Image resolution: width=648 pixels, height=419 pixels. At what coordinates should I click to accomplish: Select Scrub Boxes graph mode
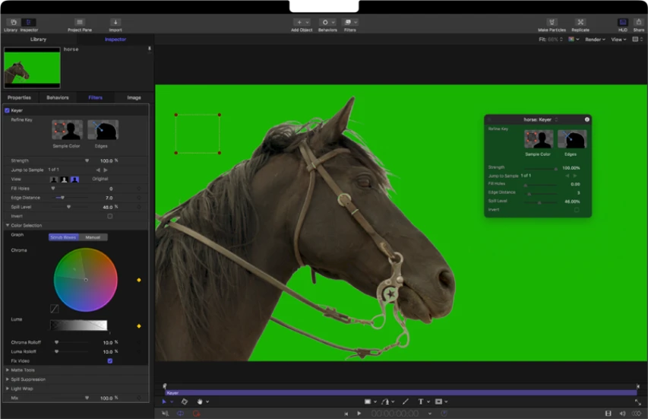pos(64,237)
